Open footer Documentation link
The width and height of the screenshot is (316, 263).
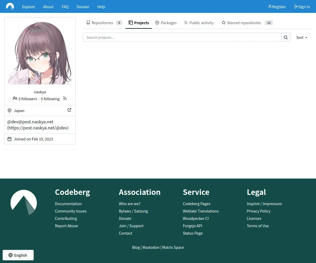click(x=68, y=204)
